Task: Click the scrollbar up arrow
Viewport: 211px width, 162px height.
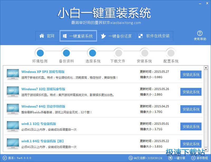Action: point(206,68)
